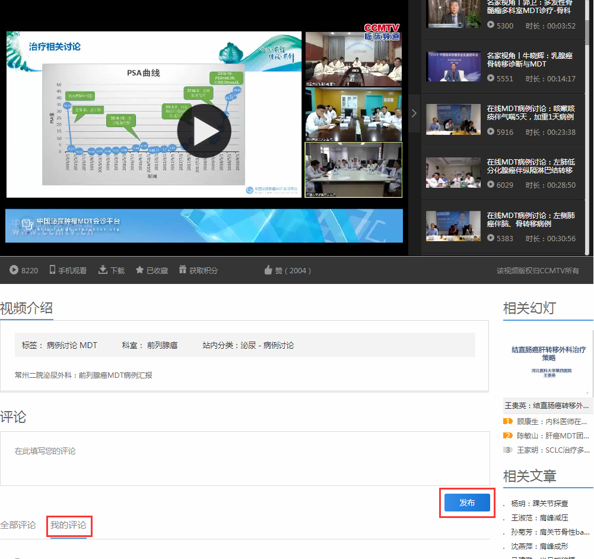Click play-count icon beside 5551
The width and height of the screenshot is (594, 559).
491,78
